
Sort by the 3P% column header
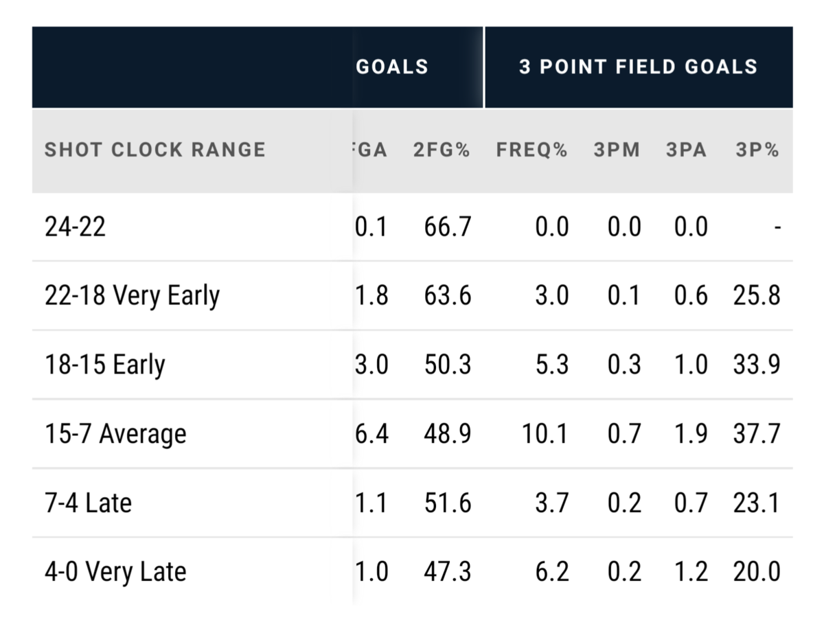[757, 150]
